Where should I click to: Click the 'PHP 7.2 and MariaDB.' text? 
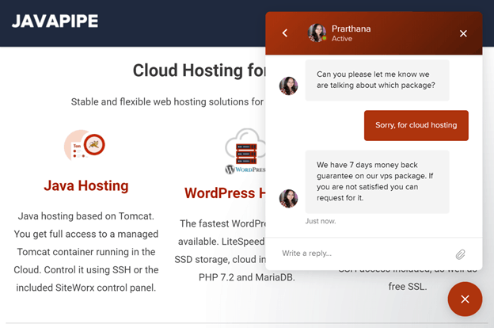click(x=247, y=277)
